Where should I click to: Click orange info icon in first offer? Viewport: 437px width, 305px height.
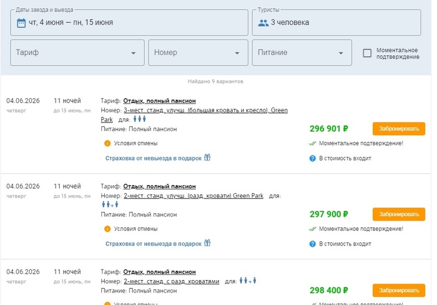[x=107, y=143]
